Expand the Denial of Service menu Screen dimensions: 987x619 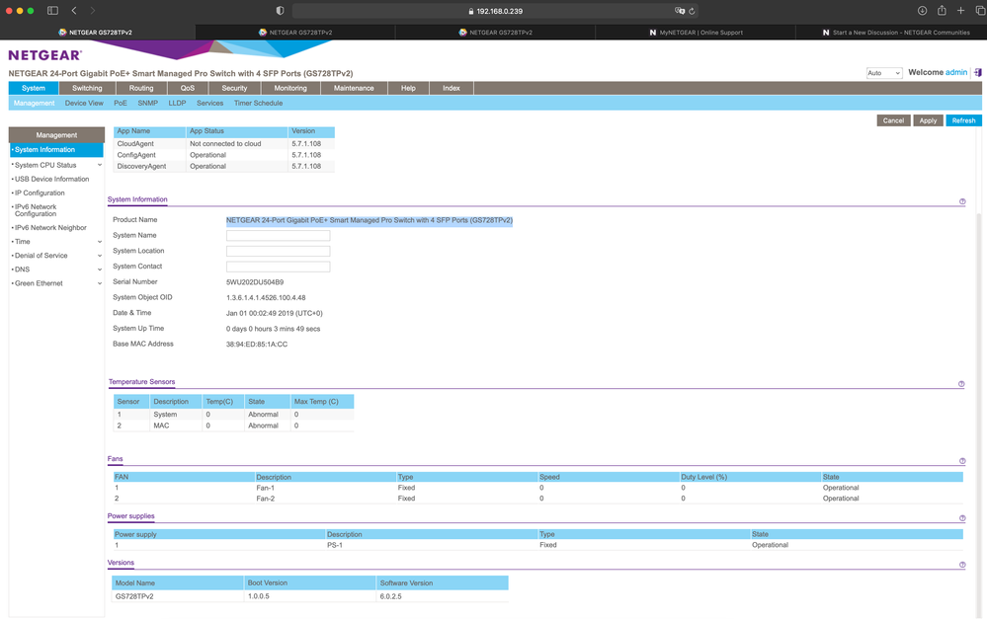(100, 256)
